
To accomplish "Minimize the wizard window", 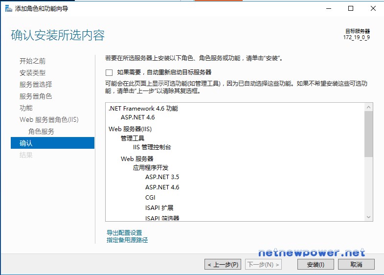I will 329,9.
